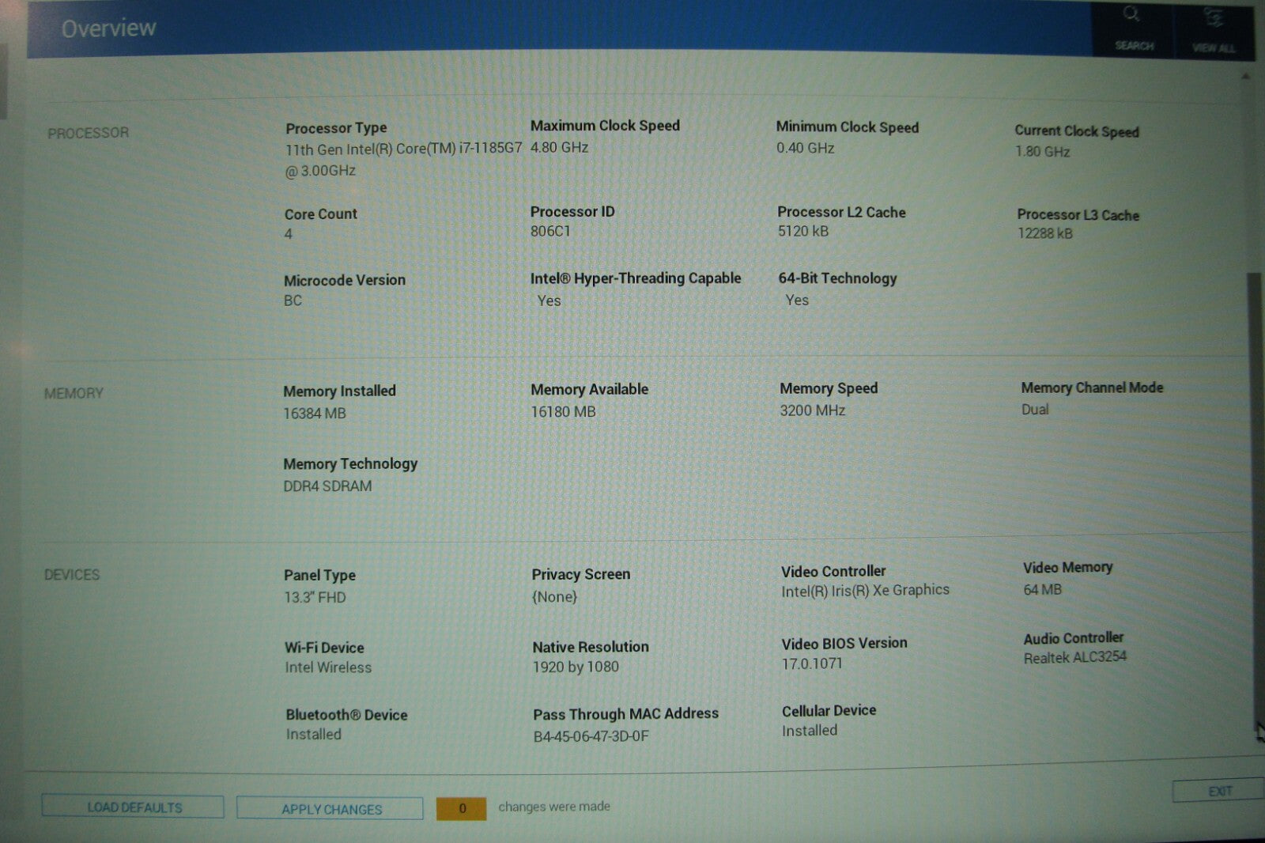Screen dimensions: 1265x843
Task: Click the Intel Hyper-Threading Capable heading
Action: tap(636, 278)
